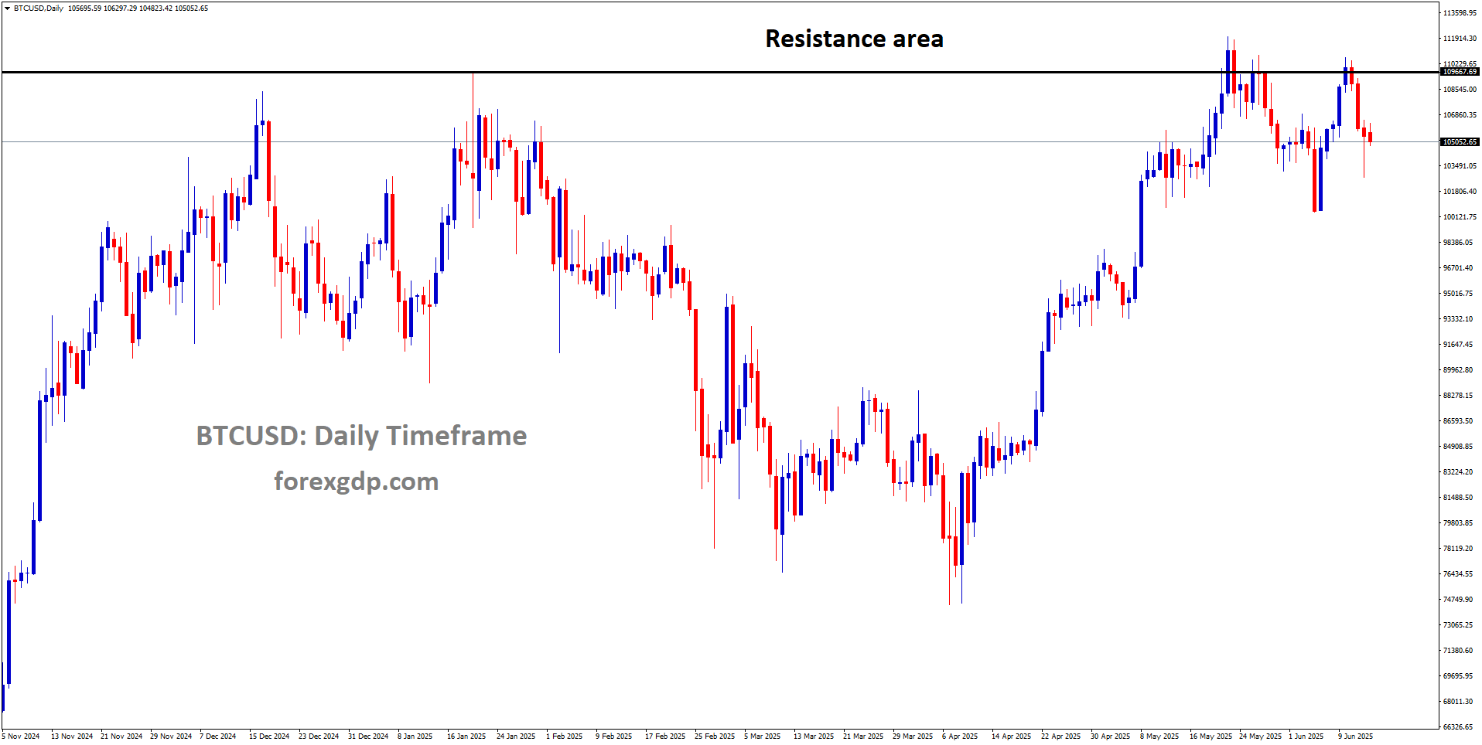
Task: Click the 86593.50 price scale label
Action: tap(1458, 421)
